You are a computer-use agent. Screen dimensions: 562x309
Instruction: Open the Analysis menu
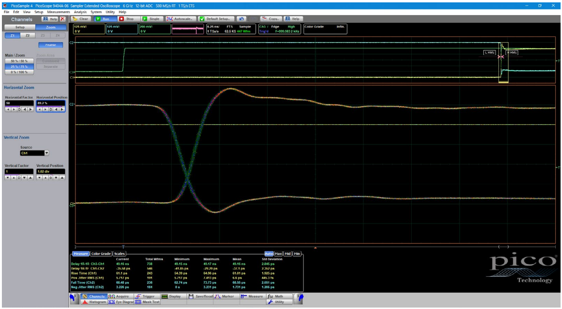(x=80, y=11)
